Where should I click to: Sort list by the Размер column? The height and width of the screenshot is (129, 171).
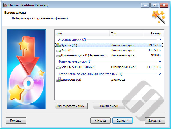point(153,33)
